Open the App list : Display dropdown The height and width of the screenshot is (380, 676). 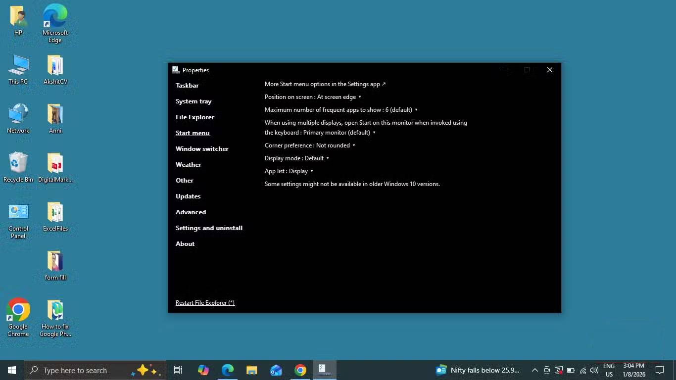(289, 171)
